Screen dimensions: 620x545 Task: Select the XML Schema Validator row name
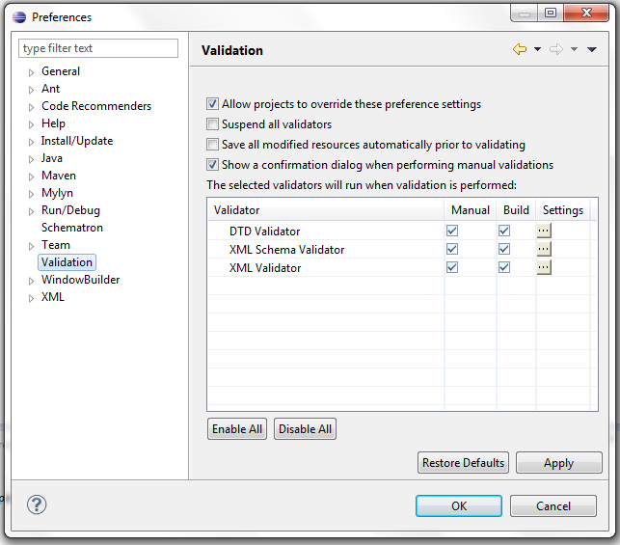286,250
